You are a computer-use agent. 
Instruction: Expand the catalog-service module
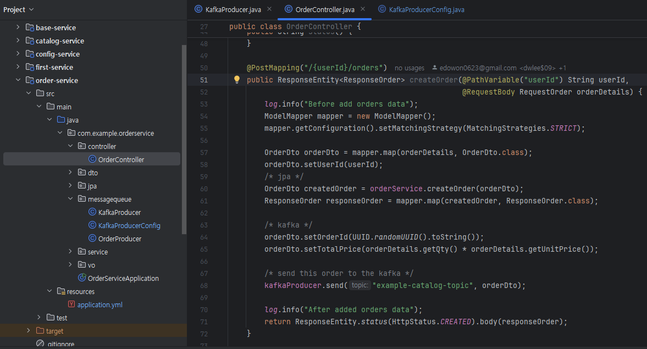click(x=18, y=41)
